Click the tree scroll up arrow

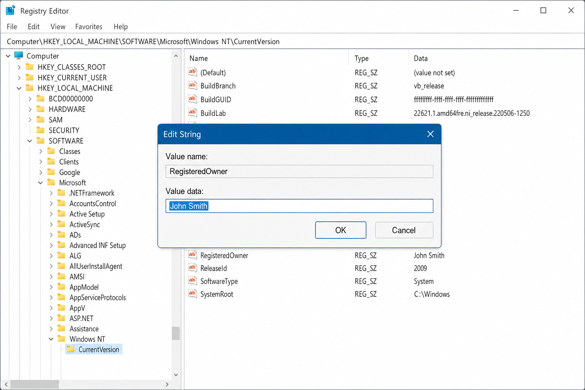(x=176, y=56)
